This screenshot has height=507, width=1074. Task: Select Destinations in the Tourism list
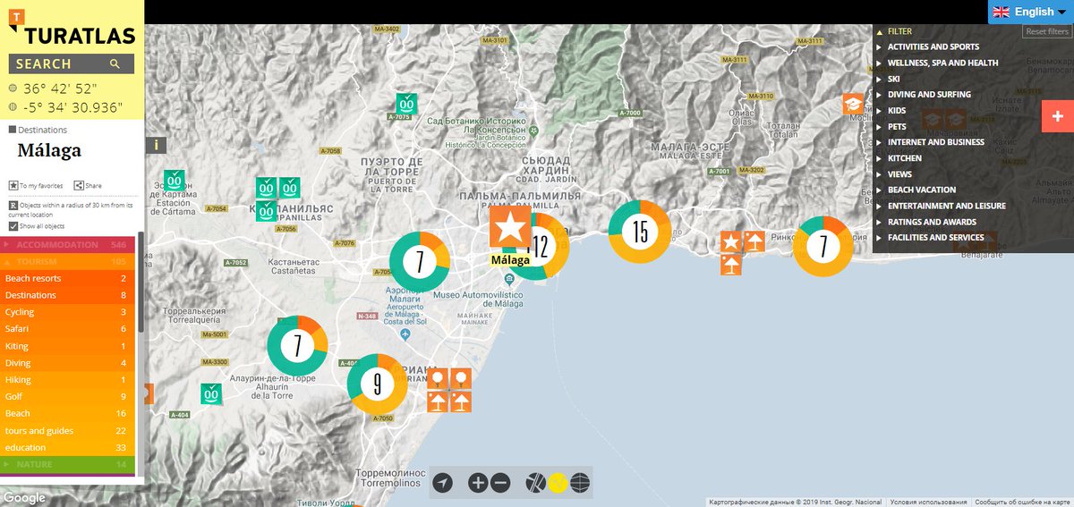coord(68,296)
